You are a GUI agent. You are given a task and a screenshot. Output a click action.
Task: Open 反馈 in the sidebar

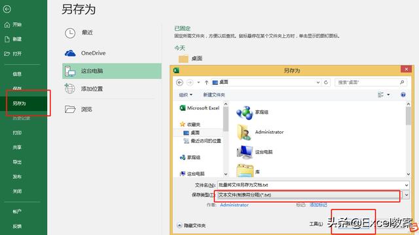[17, 227]
